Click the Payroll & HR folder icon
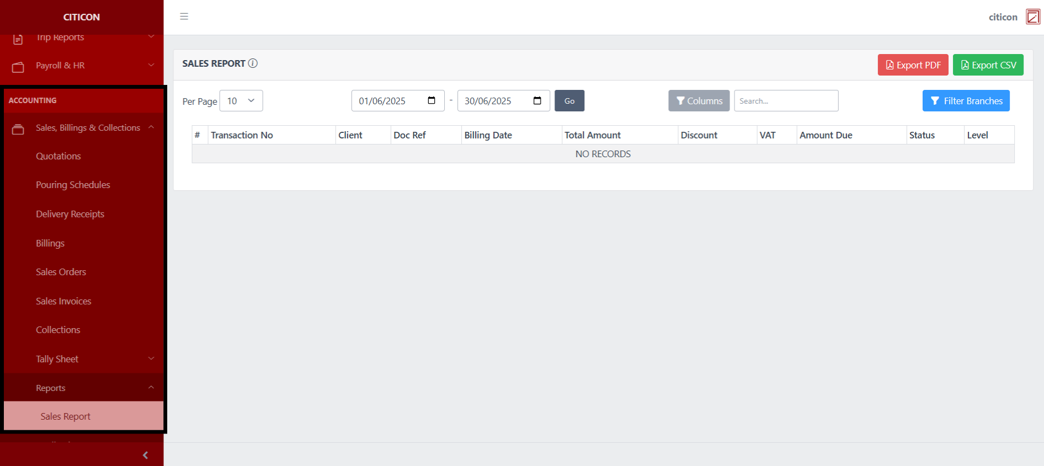The width and height of the screenshot is (1044, 466). click(18, 67)
